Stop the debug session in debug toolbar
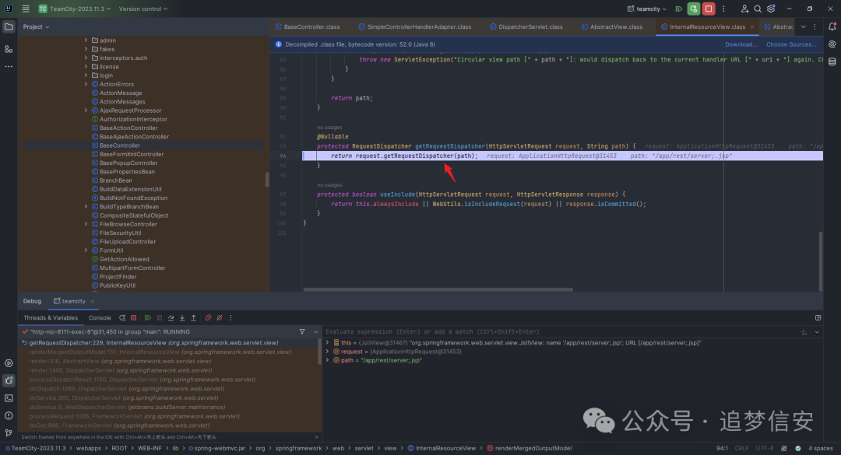The width and height of the screenshot is (841, 455). coord(134,317)
